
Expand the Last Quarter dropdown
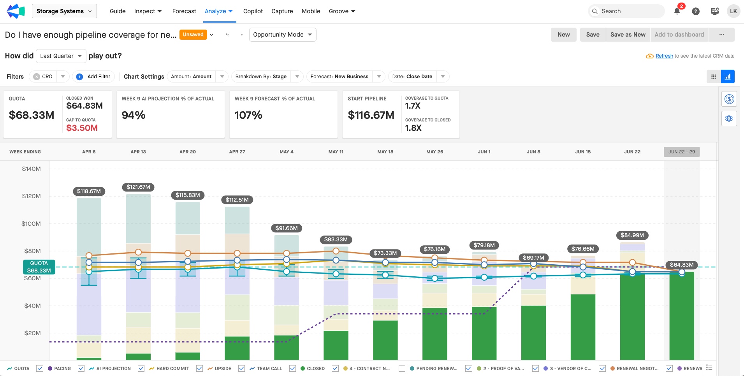61,56
